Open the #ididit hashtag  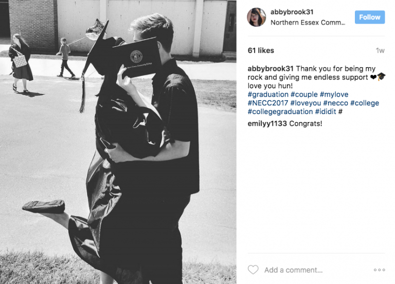click(x=326, y=111)
